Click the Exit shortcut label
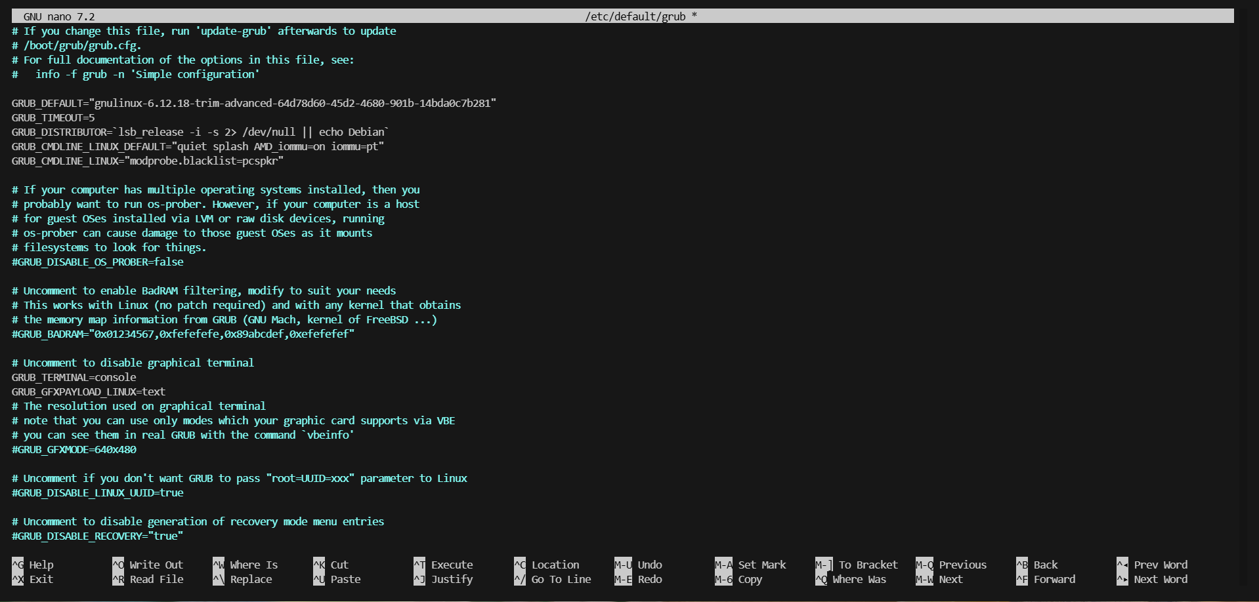Viewport: 1259px width, 602px height. click(x=33, y=579)
